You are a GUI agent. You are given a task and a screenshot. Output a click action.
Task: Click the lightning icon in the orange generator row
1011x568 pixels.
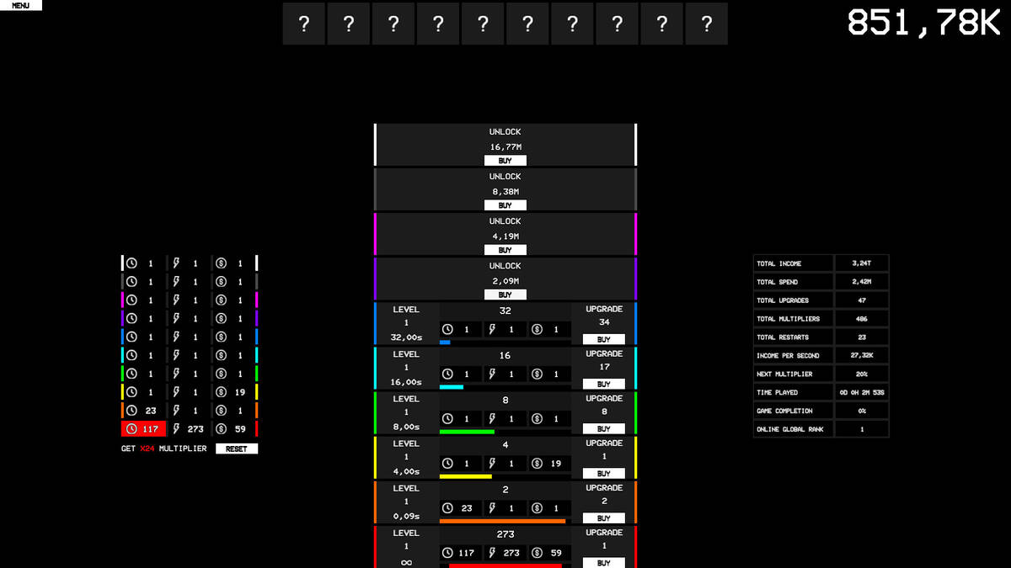492,508
